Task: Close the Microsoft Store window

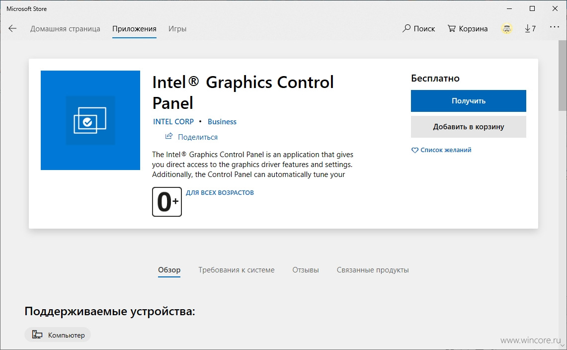Action: tap(555, 8)
